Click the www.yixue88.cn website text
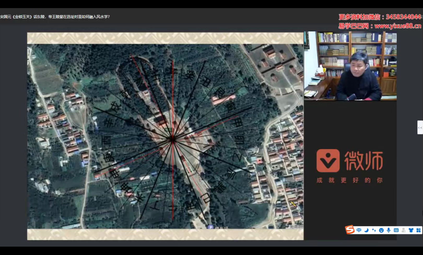Screen dimensions: 423x255 pyautogui.click(x=398, y=26)
